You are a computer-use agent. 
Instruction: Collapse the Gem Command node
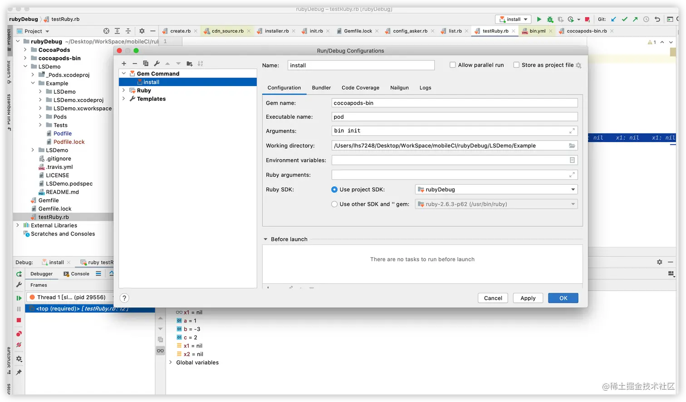coord(124,74)
